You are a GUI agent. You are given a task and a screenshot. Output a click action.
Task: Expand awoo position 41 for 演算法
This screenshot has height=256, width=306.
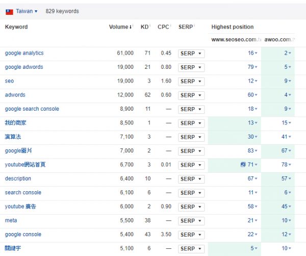click(x=286, y=137)
